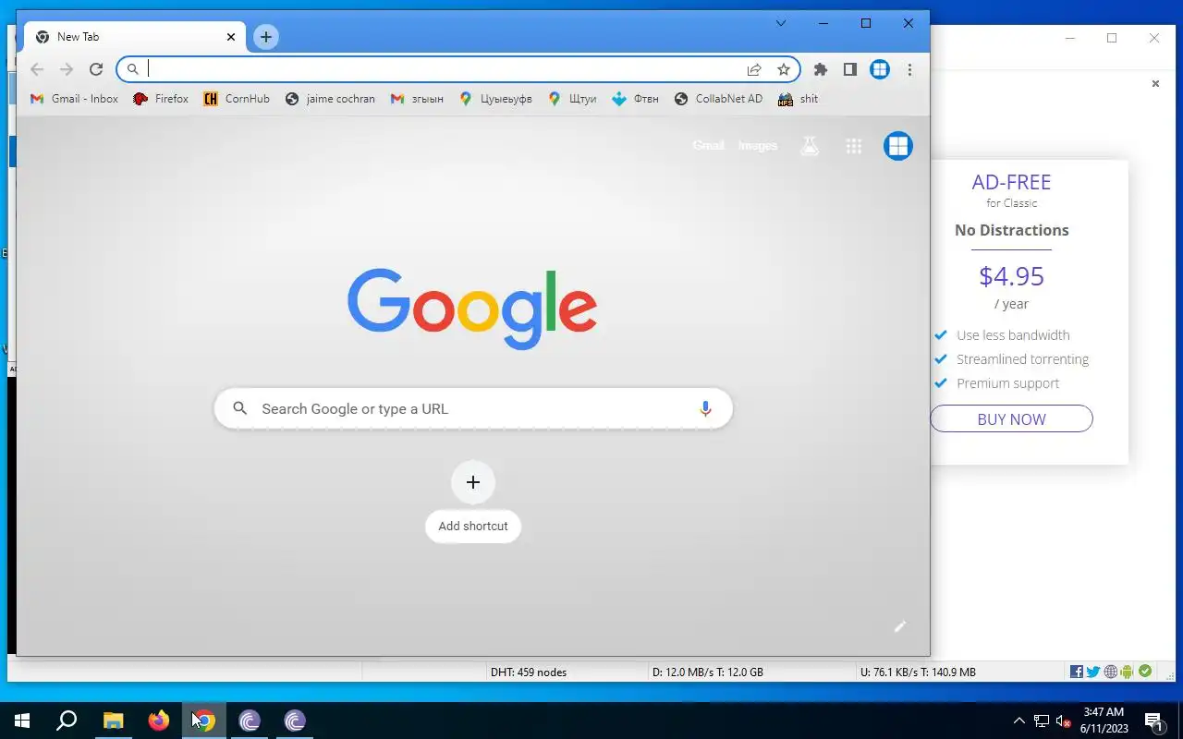Click the upload speed status entry
This screenshot has width=1183, height=739.
tap(918, 672)
